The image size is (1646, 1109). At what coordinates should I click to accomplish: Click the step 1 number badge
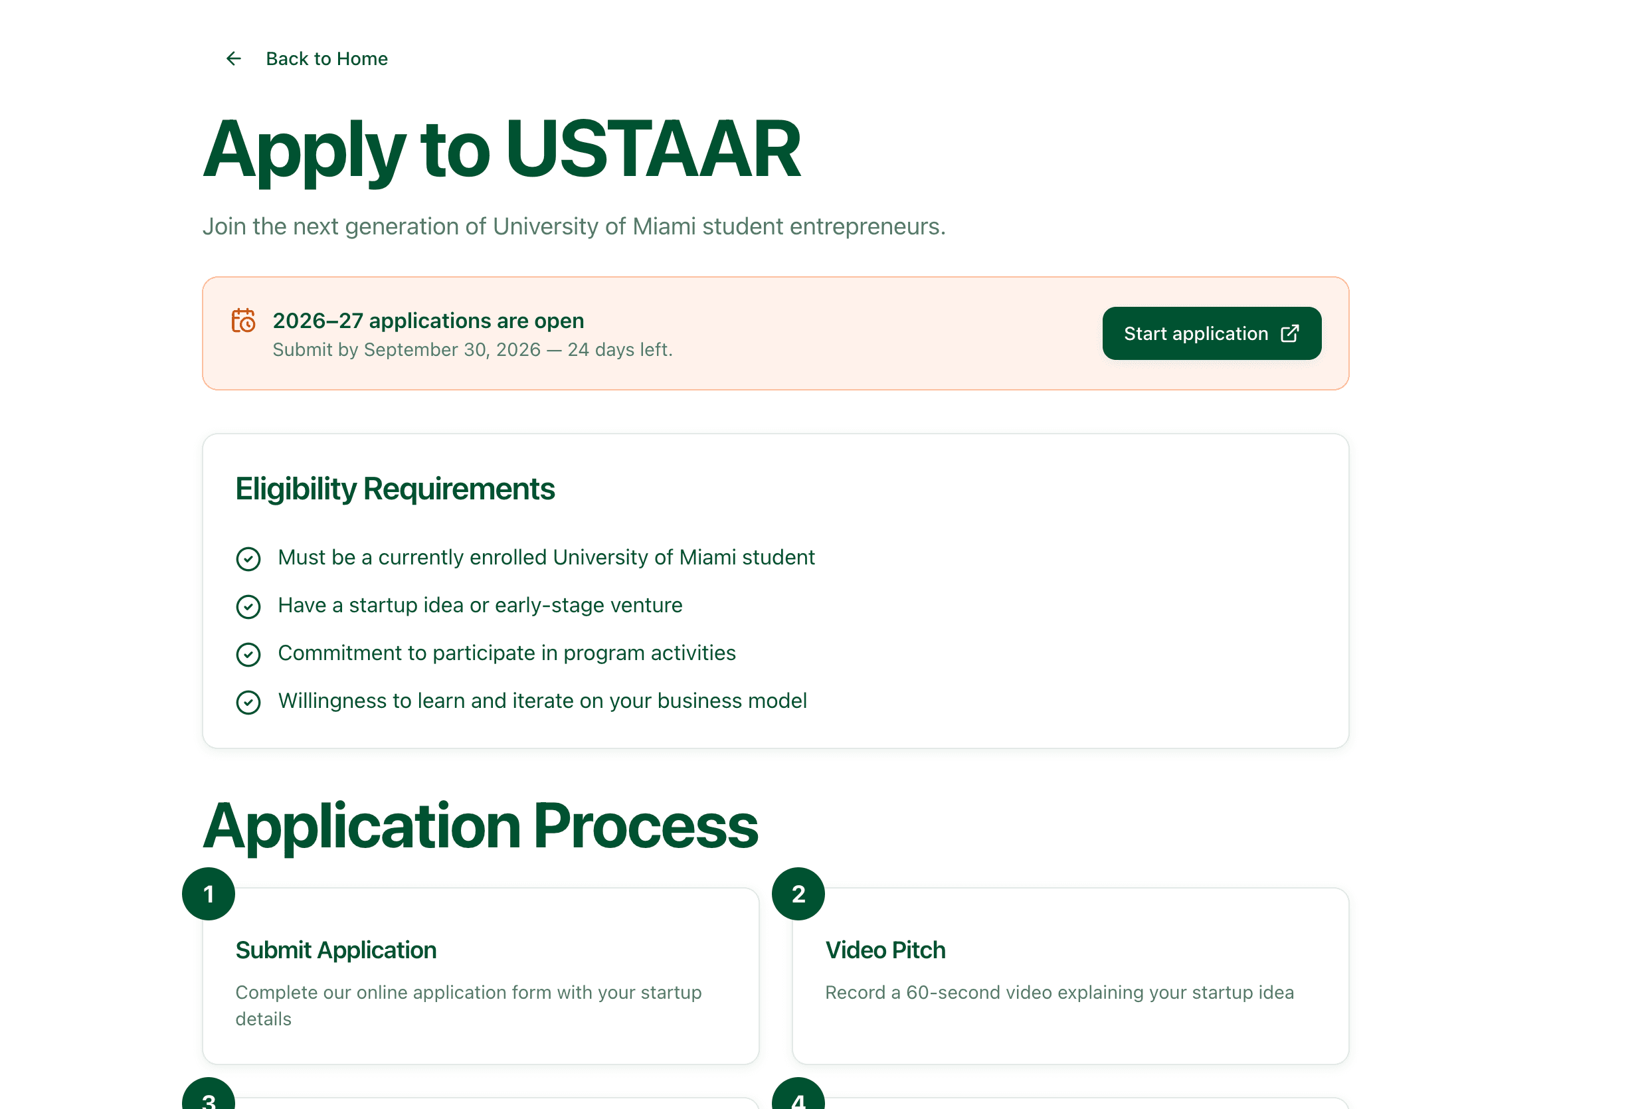point(209,894)
